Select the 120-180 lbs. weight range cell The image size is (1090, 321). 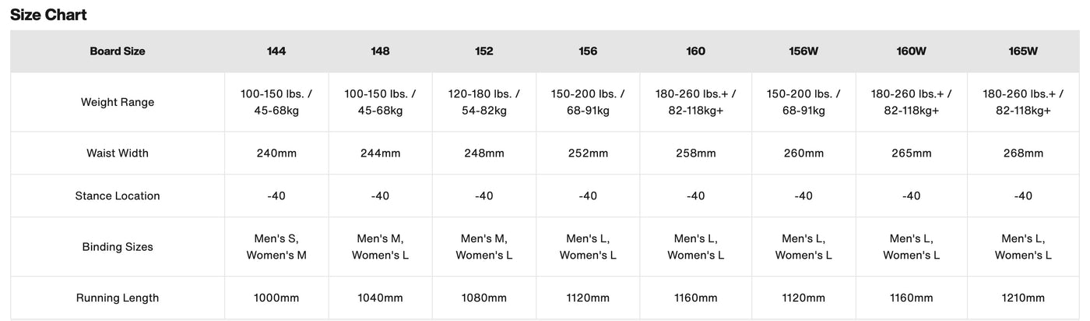click(x=484, y=102)
